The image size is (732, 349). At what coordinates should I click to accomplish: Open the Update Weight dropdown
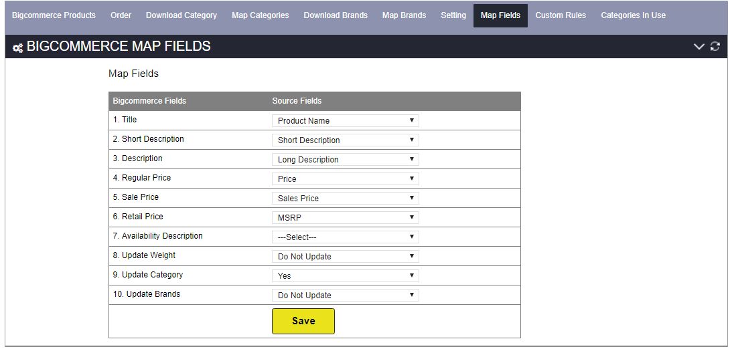point(346,256)
